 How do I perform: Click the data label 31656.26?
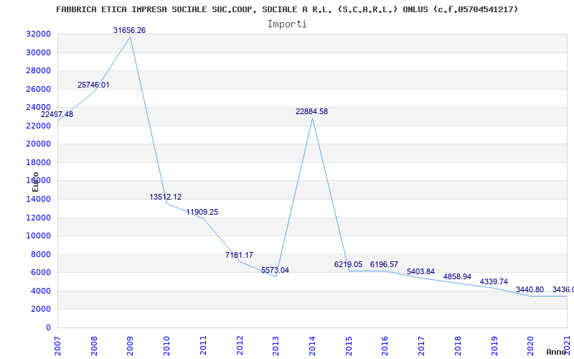tap(129, 30)
